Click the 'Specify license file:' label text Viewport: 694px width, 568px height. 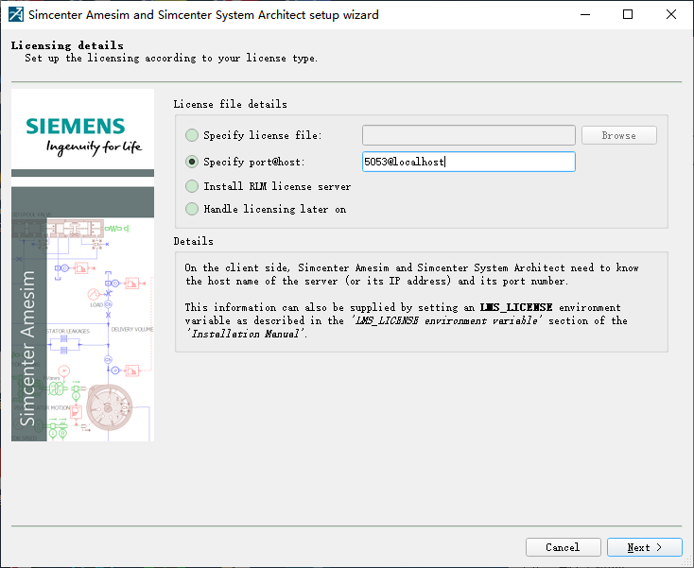tap(263, 135)
